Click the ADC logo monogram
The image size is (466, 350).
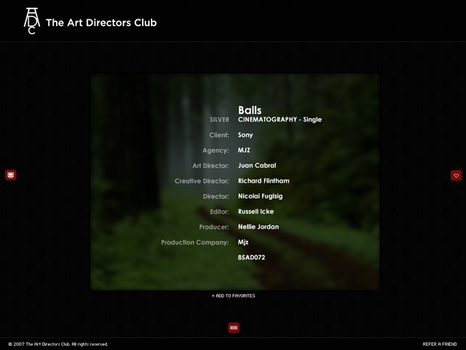coord(32,21)
